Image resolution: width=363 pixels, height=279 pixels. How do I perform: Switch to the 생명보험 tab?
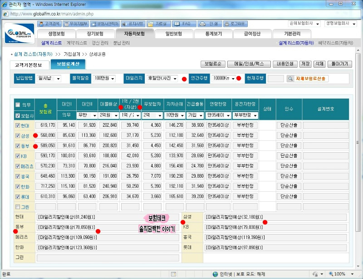(56, 34)
